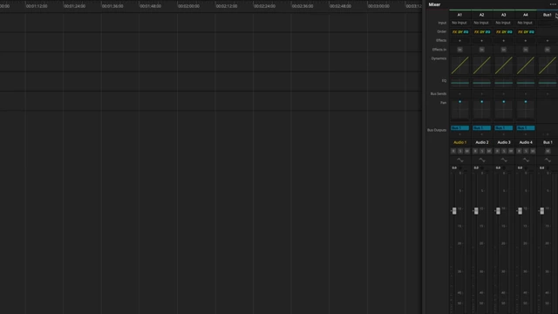Open the Pan control for A2
This screenshot has height=314, width=558.
pyautogui.click(x=482, y=110)
